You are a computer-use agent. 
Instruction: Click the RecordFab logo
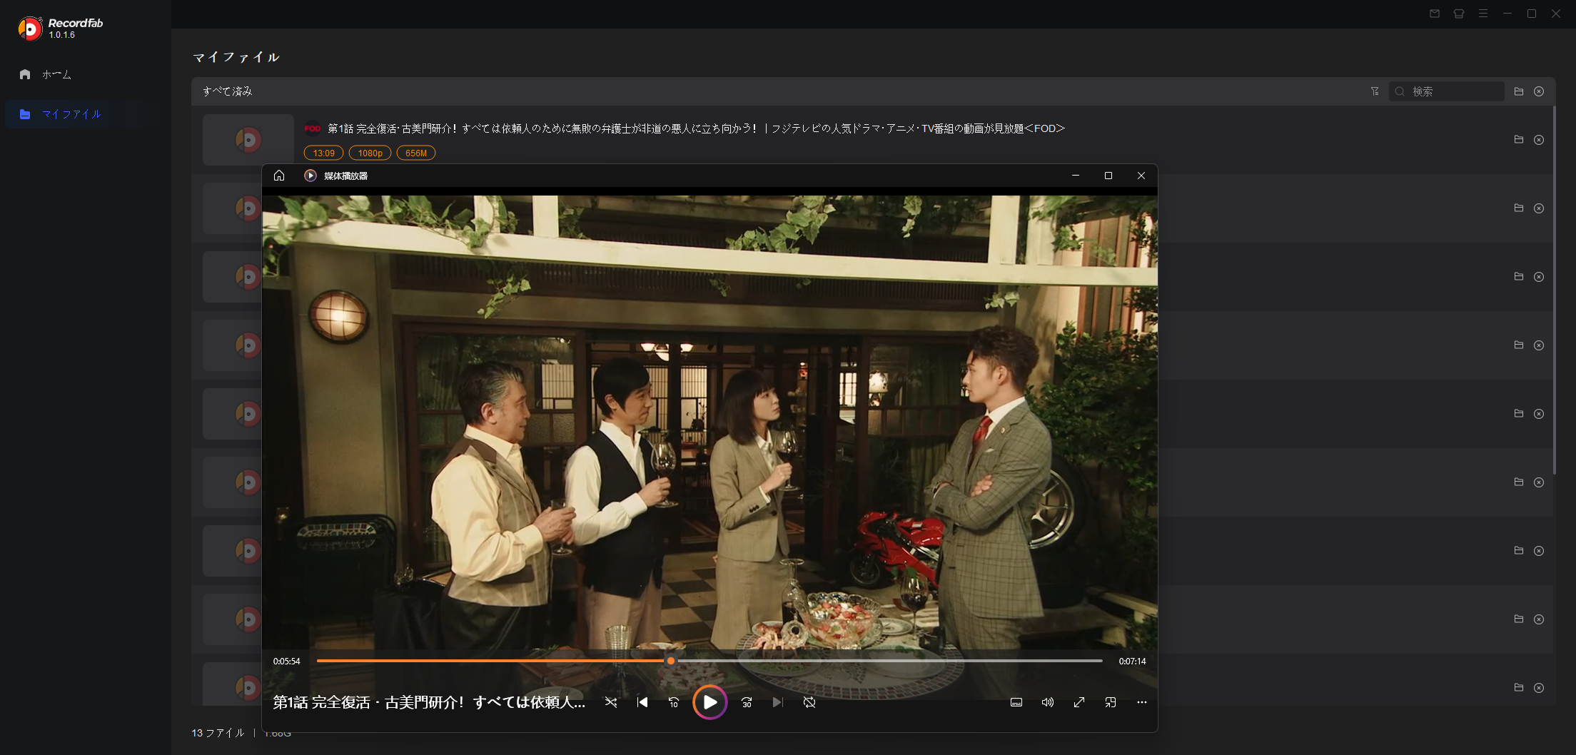(x=30, y=29)
